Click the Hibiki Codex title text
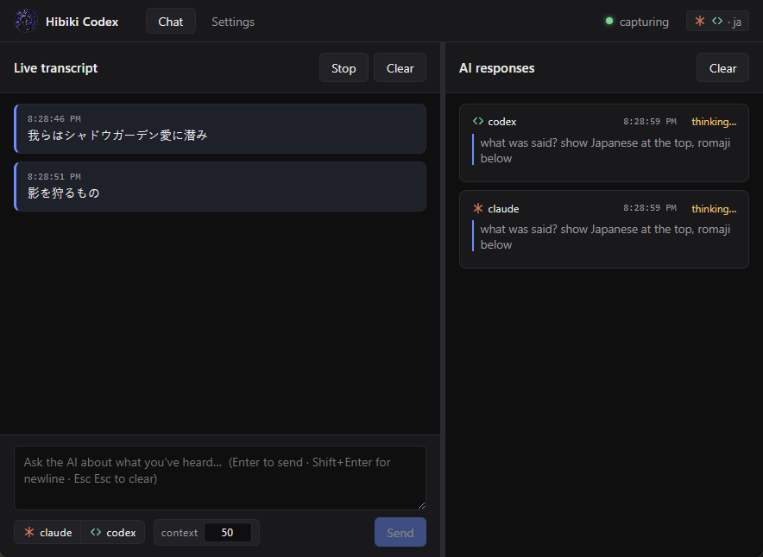763x557 pixels. click(x=82, y=22)
